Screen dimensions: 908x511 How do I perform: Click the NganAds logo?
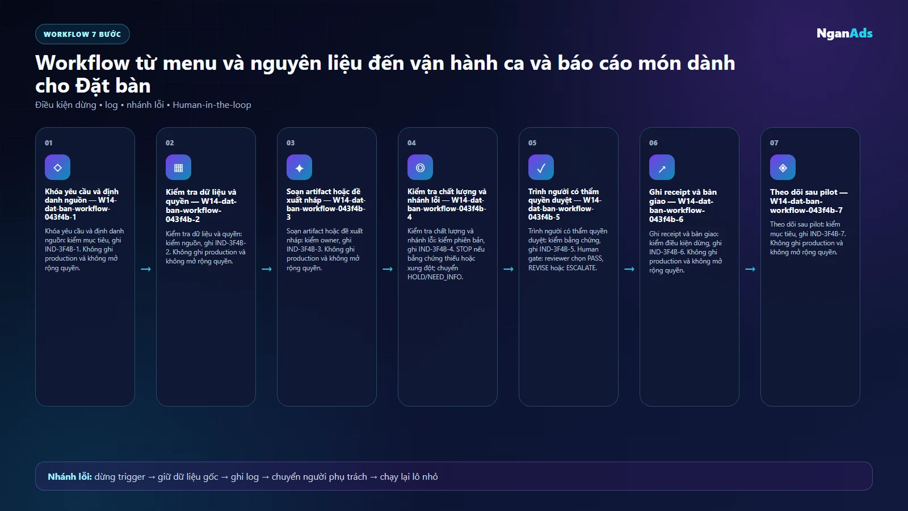pos(844,33)
